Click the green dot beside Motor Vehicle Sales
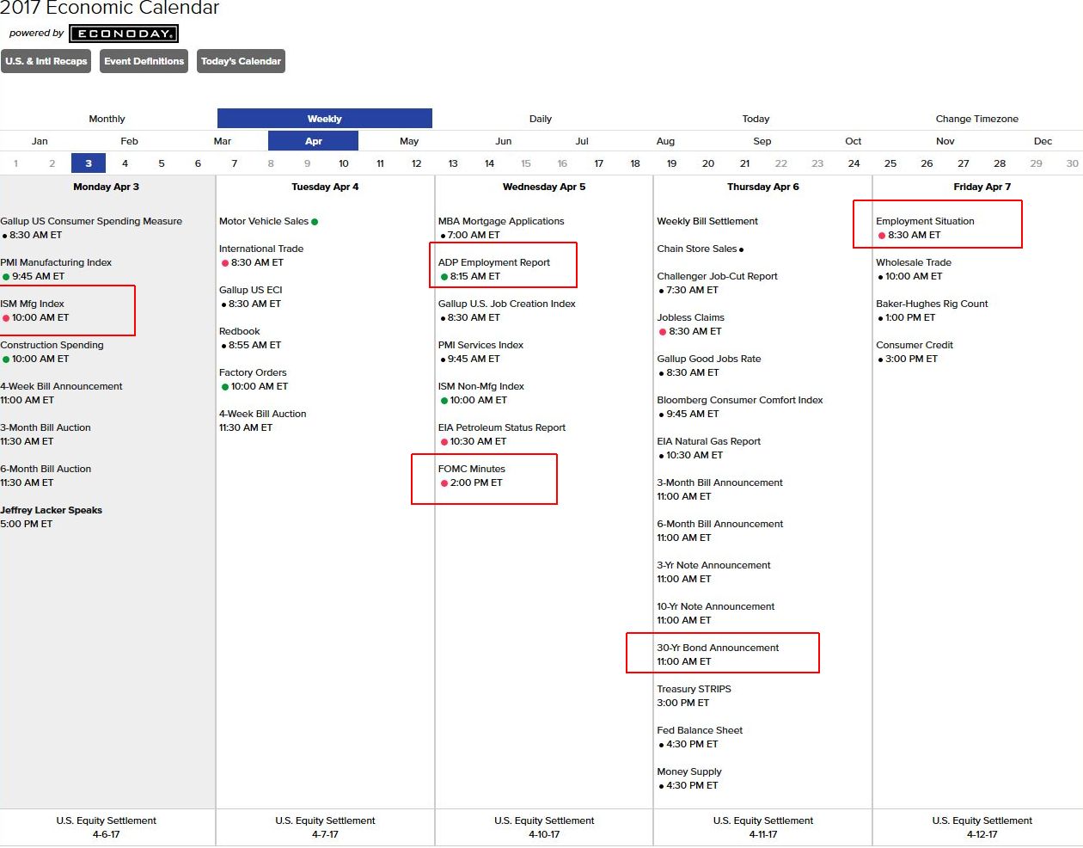The image size is (1083, 848). (315, 222)
